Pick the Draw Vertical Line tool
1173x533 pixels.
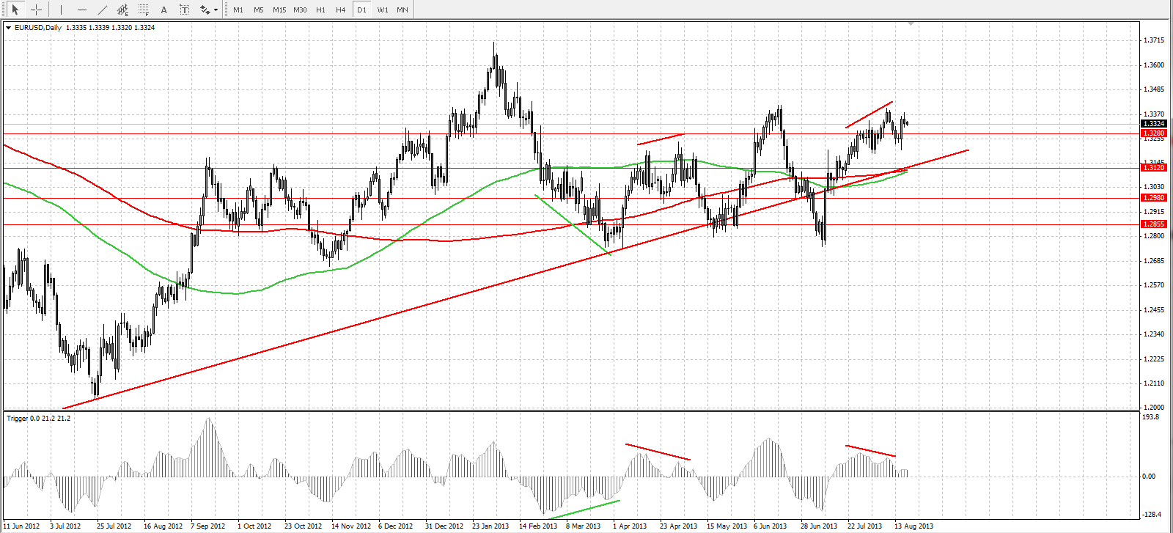pos(61,10)
